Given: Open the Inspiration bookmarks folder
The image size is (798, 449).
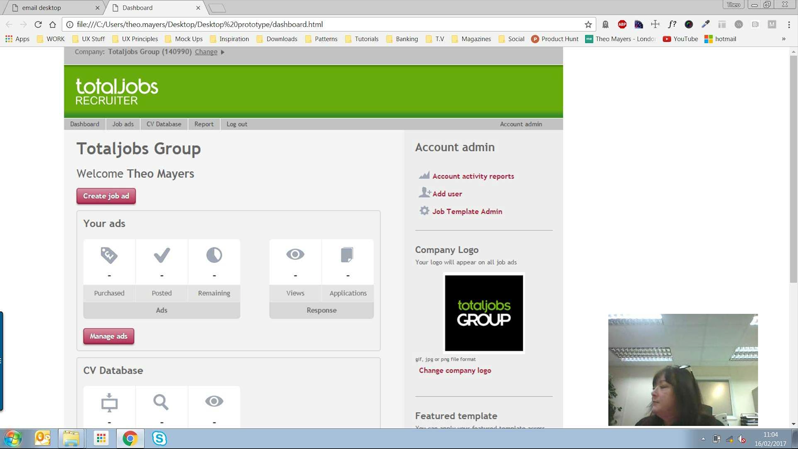Looking at the screenshot, I should [229, 39].
